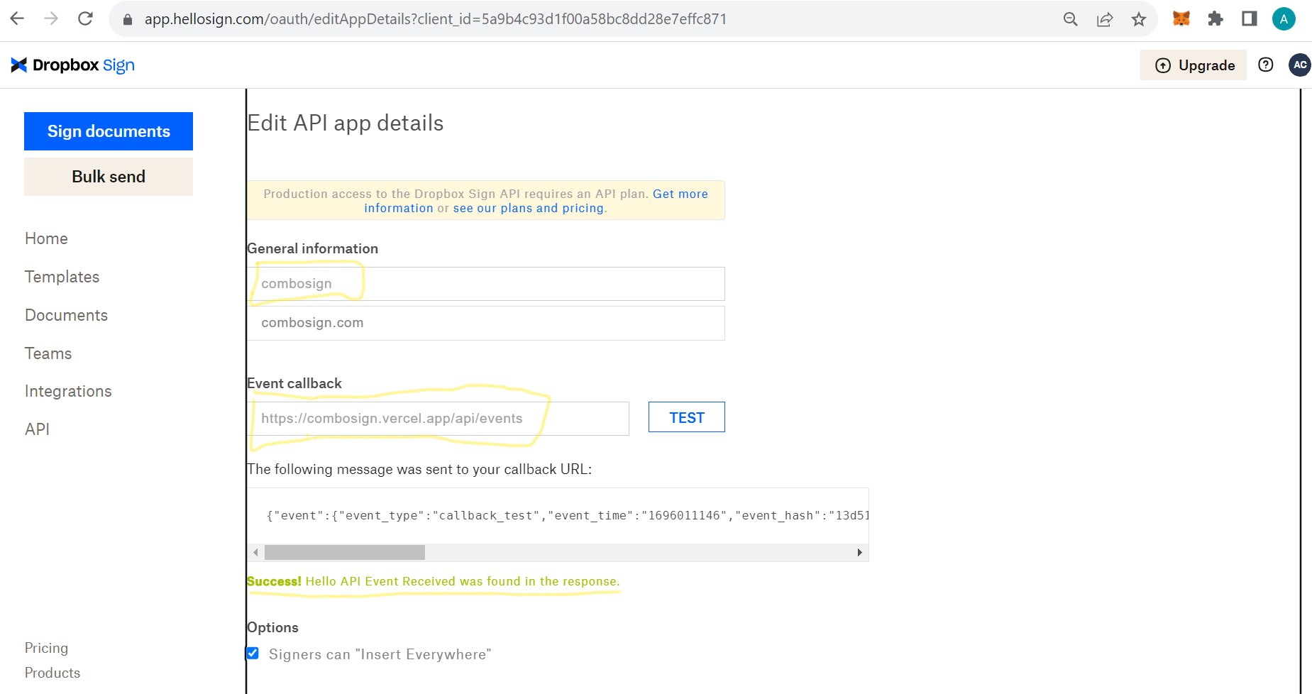Open the MetaMask fox extension
The width and height of the screenshot is (1312, 694).
tap(1181, 18)
